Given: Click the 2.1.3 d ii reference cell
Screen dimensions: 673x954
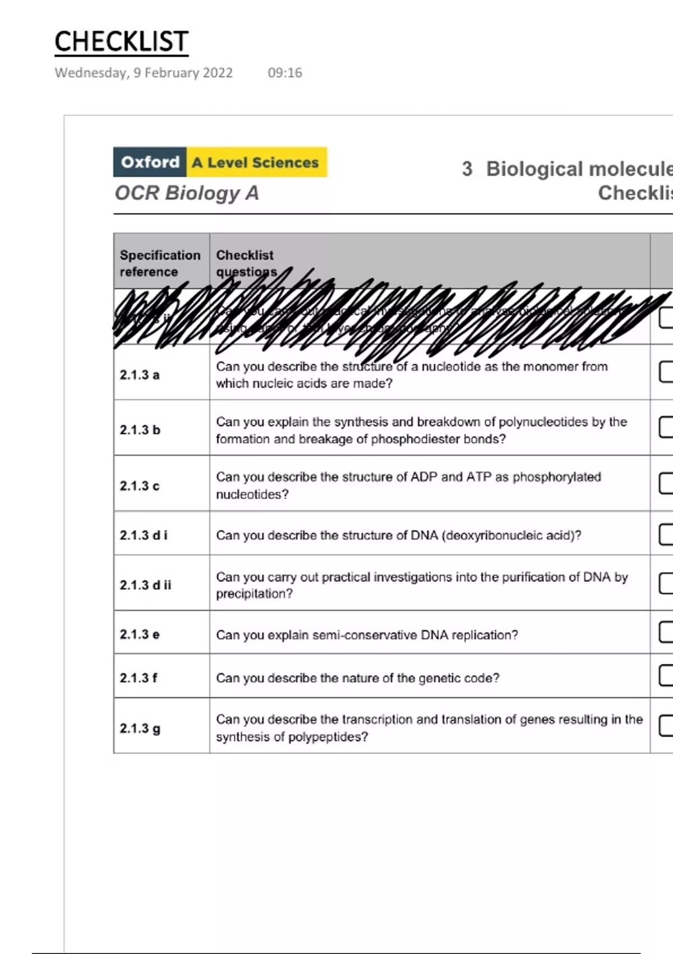Looking at the screenshot, I should coord(145,585).
